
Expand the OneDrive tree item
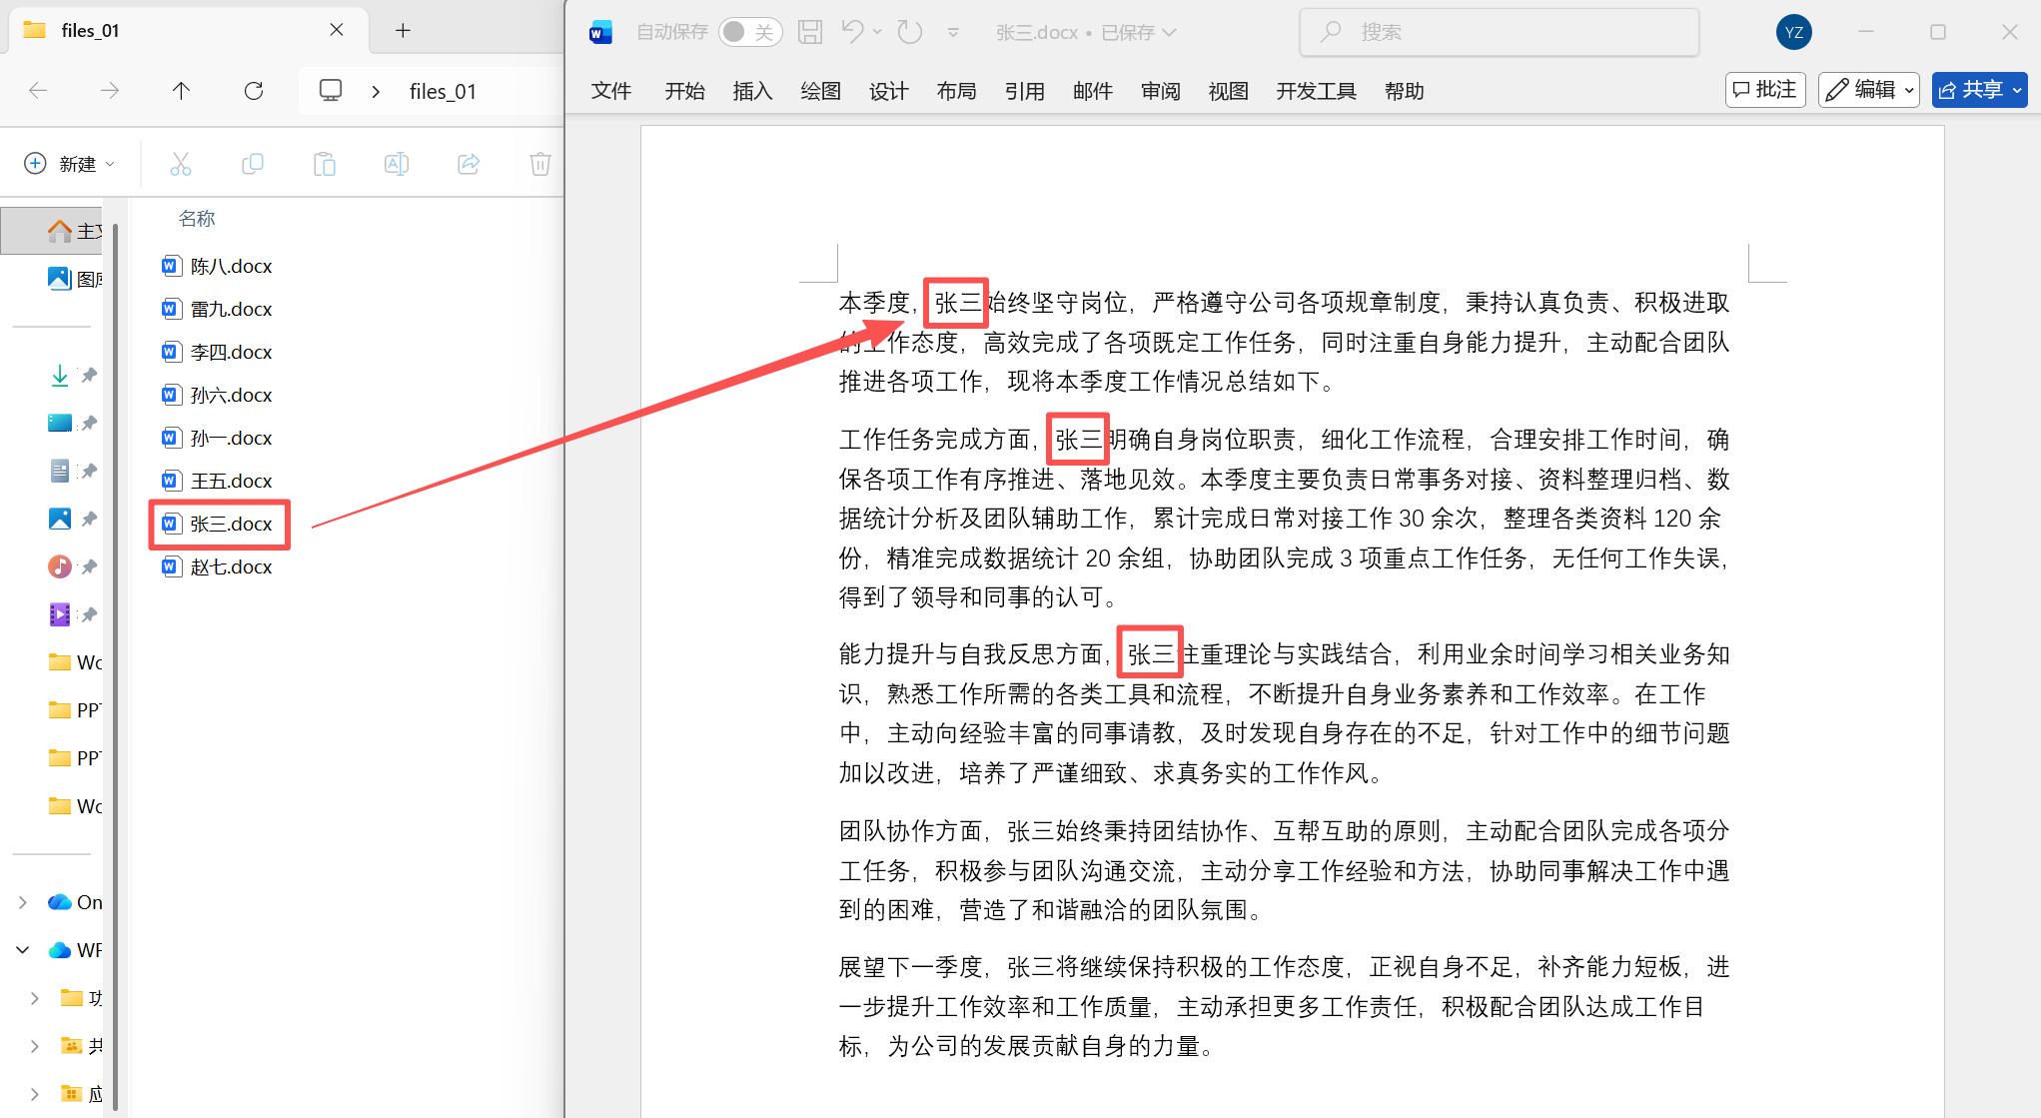[x=23, y=901]
